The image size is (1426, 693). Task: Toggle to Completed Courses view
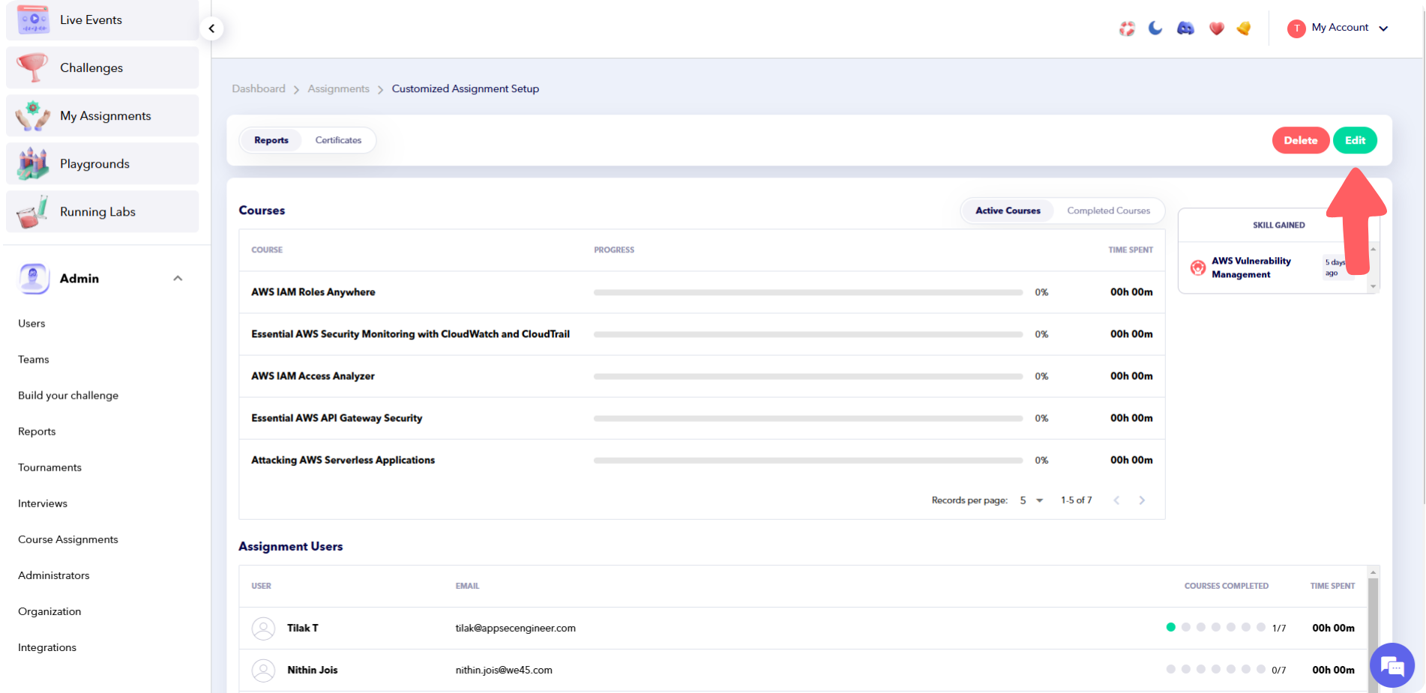(x=1109, y=211)
